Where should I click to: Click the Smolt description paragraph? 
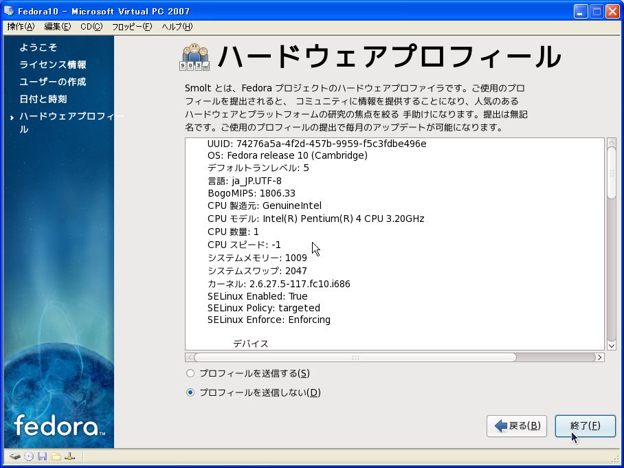coord(356,108)
